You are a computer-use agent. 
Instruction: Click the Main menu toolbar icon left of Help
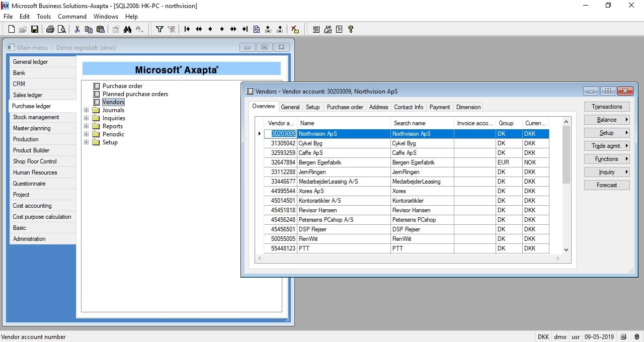(339, 29)
